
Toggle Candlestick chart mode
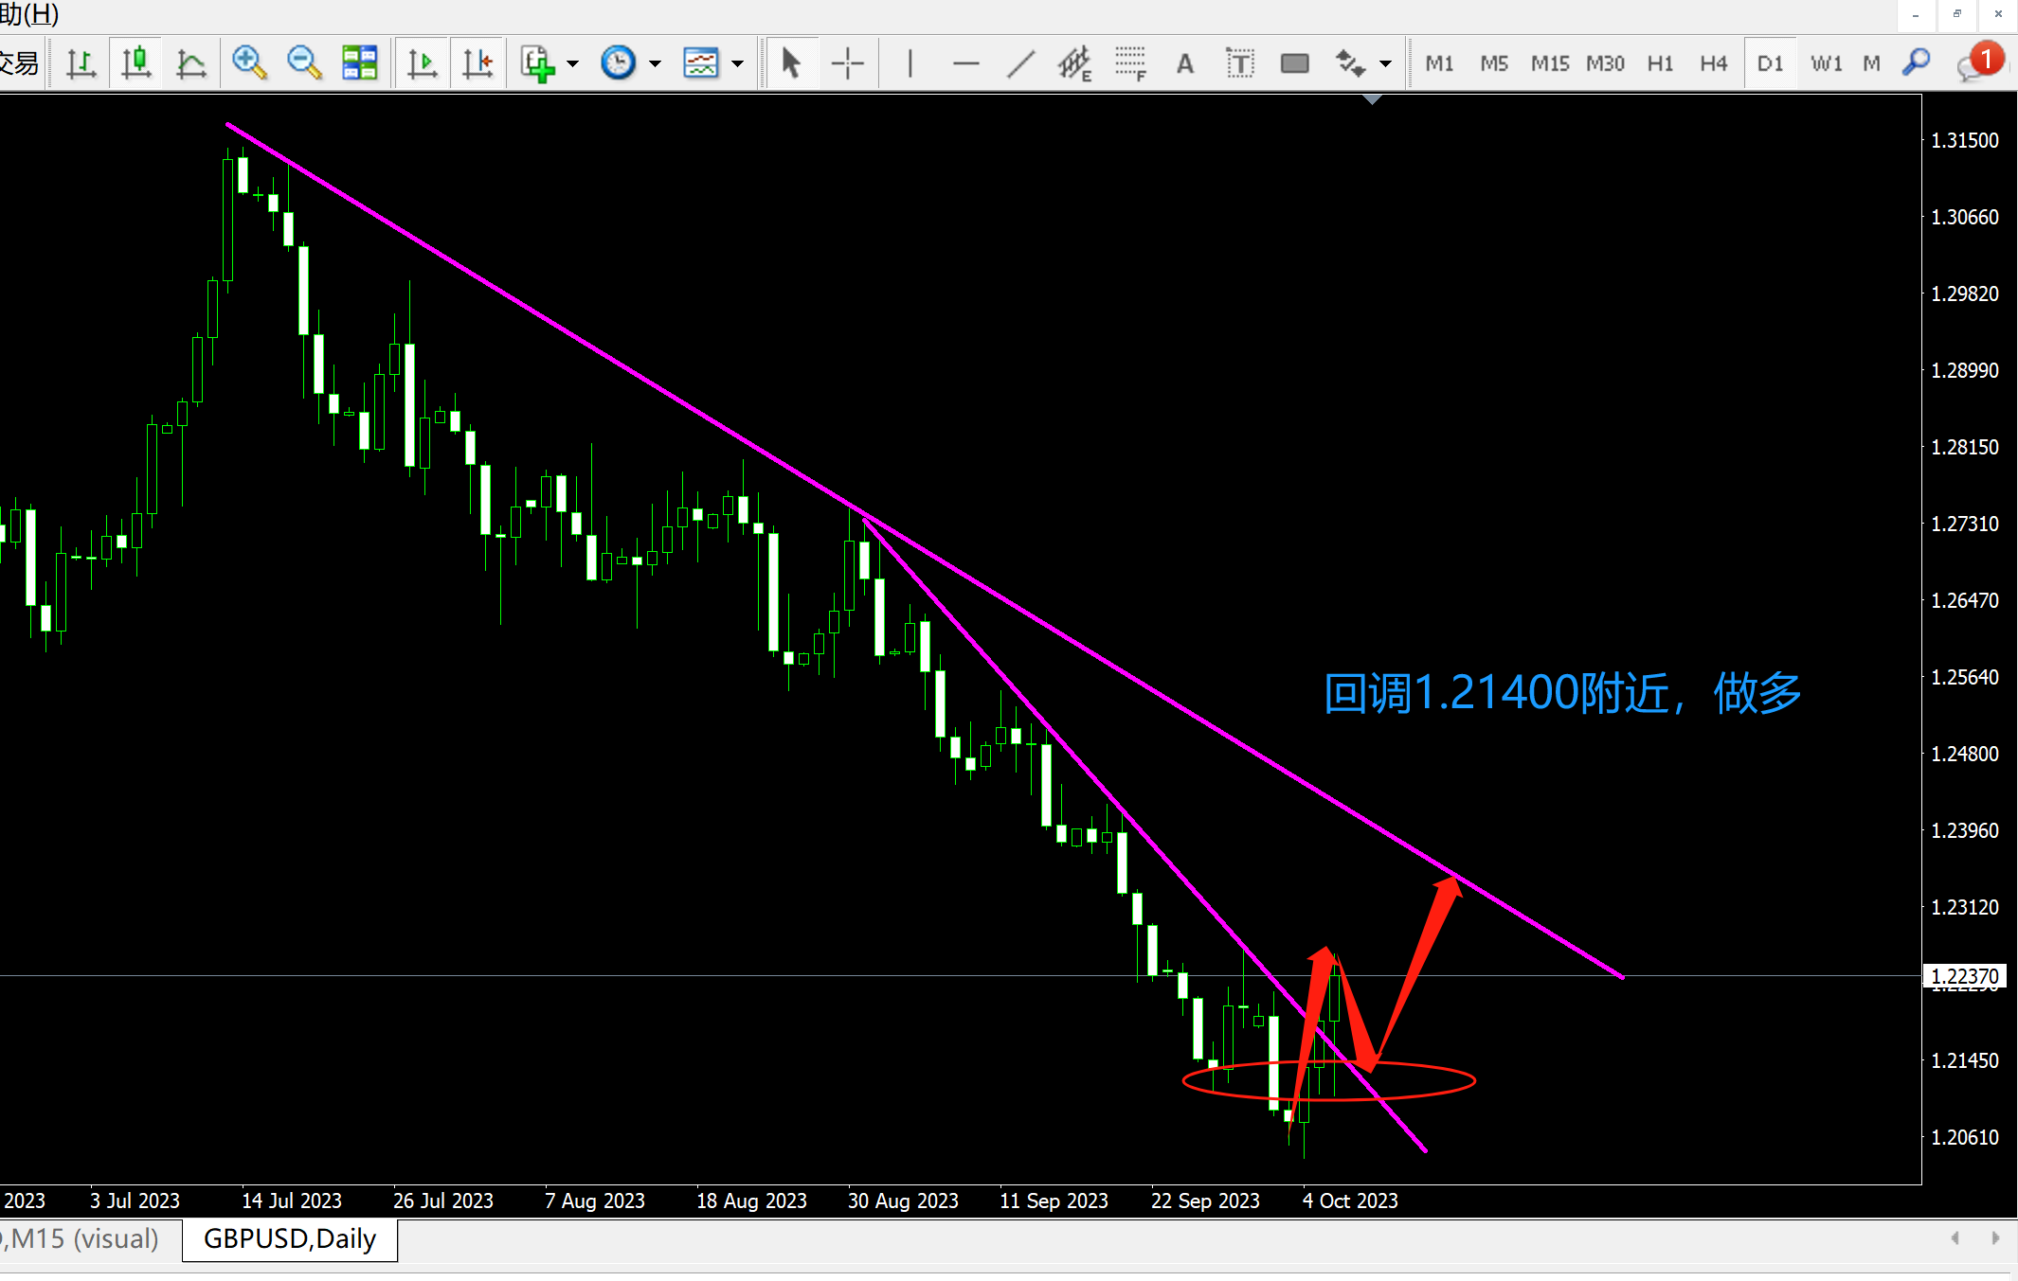[136, 63]
